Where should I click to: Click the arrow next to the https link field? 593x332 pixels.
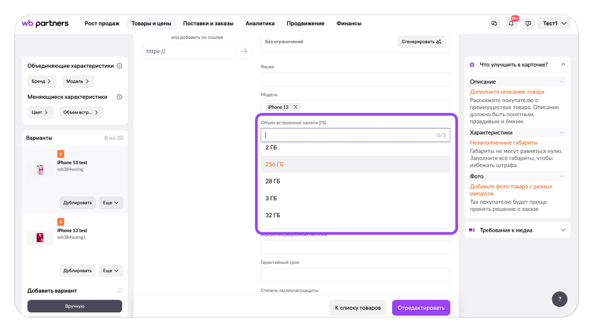(244, 51)
